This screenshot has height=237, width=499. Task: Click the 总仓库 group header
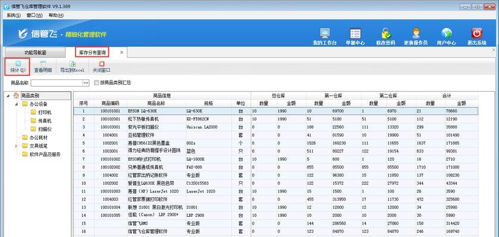(278, 95)
